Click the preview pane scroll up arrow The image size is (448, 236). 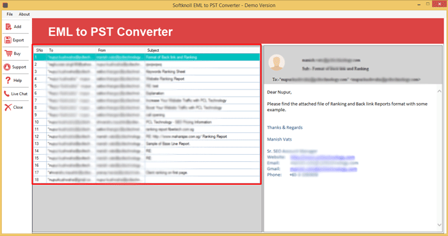pyautogui.click(x=439, y=91)
